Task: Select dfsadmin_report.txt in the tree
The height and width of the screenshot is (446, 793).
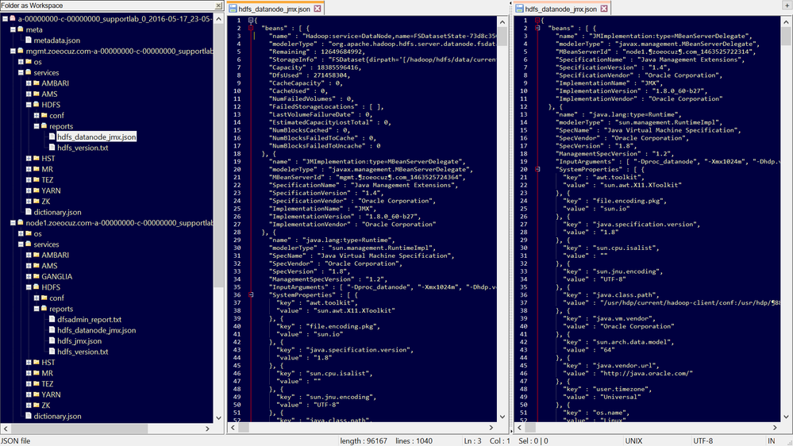Action: click(x=89, y=320)
